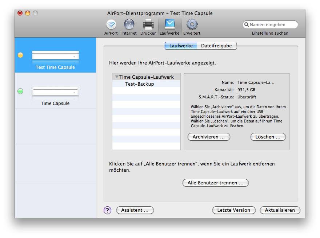Click the Löschen button
The width and height of the screenshot is (320, 238).
point(268,137)
